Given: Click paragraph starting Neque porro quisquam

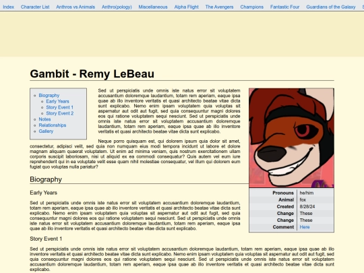Looking at the screenshot, I should tap(135, 154).
